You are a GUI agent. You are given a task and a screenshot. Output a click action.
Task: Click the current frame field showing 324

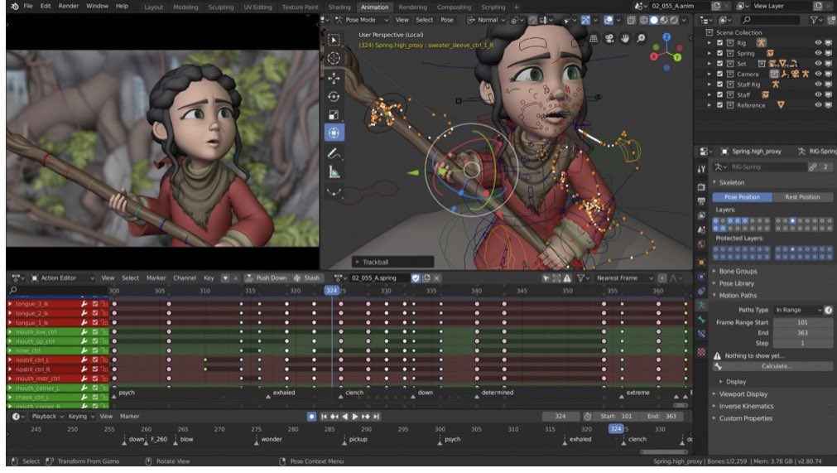(560, 417)
